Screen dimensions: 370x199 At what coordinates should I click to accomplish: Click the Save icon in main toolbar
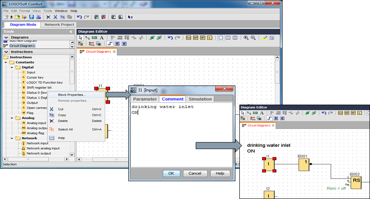pyautogui.click(x=31, y=17)
